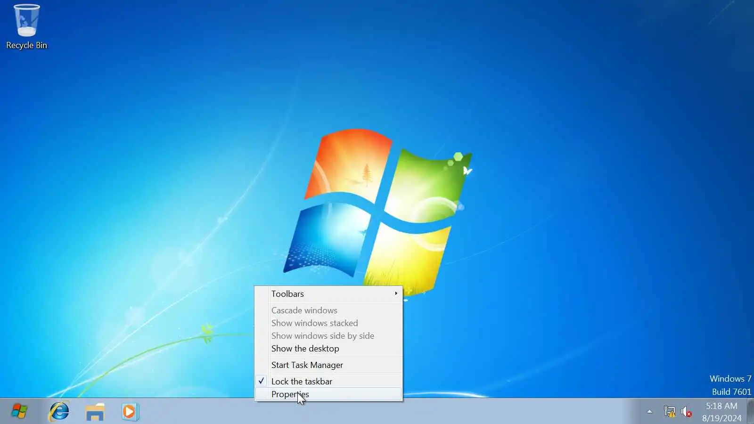Launch Windows Media Player from the taskbar

pyautogui.click(x=130, y=411)
